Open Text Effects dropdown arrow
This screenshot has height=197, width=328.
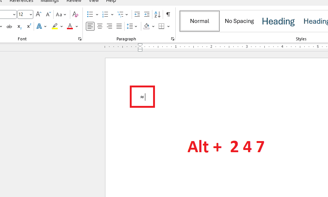coord(45,26)
